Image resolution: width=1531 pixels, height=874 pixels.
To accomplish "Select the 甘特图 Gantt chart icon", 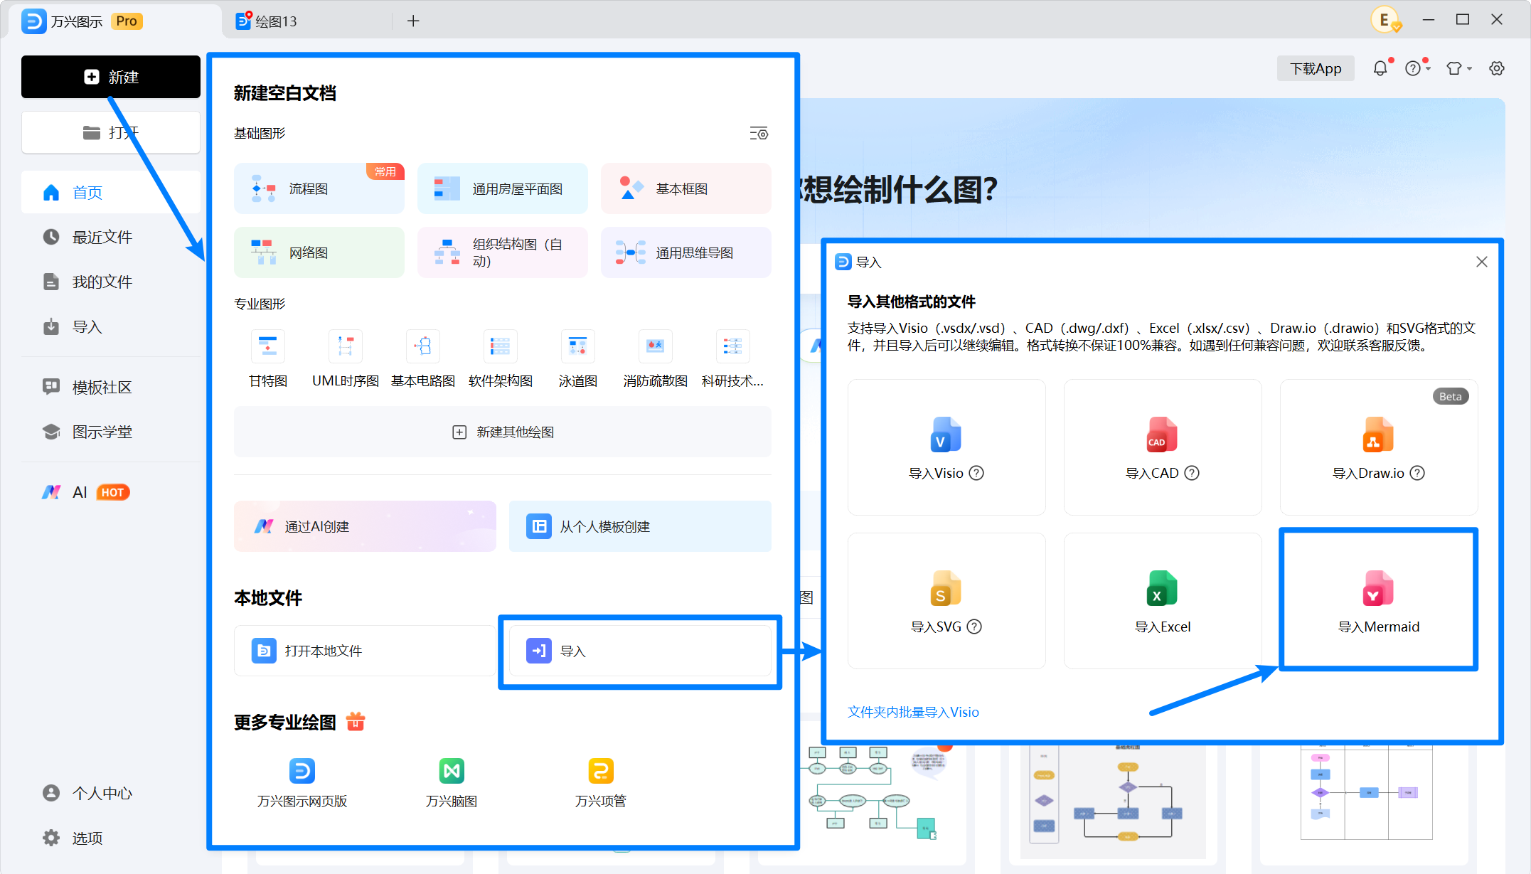I will (x=268, y=346).
